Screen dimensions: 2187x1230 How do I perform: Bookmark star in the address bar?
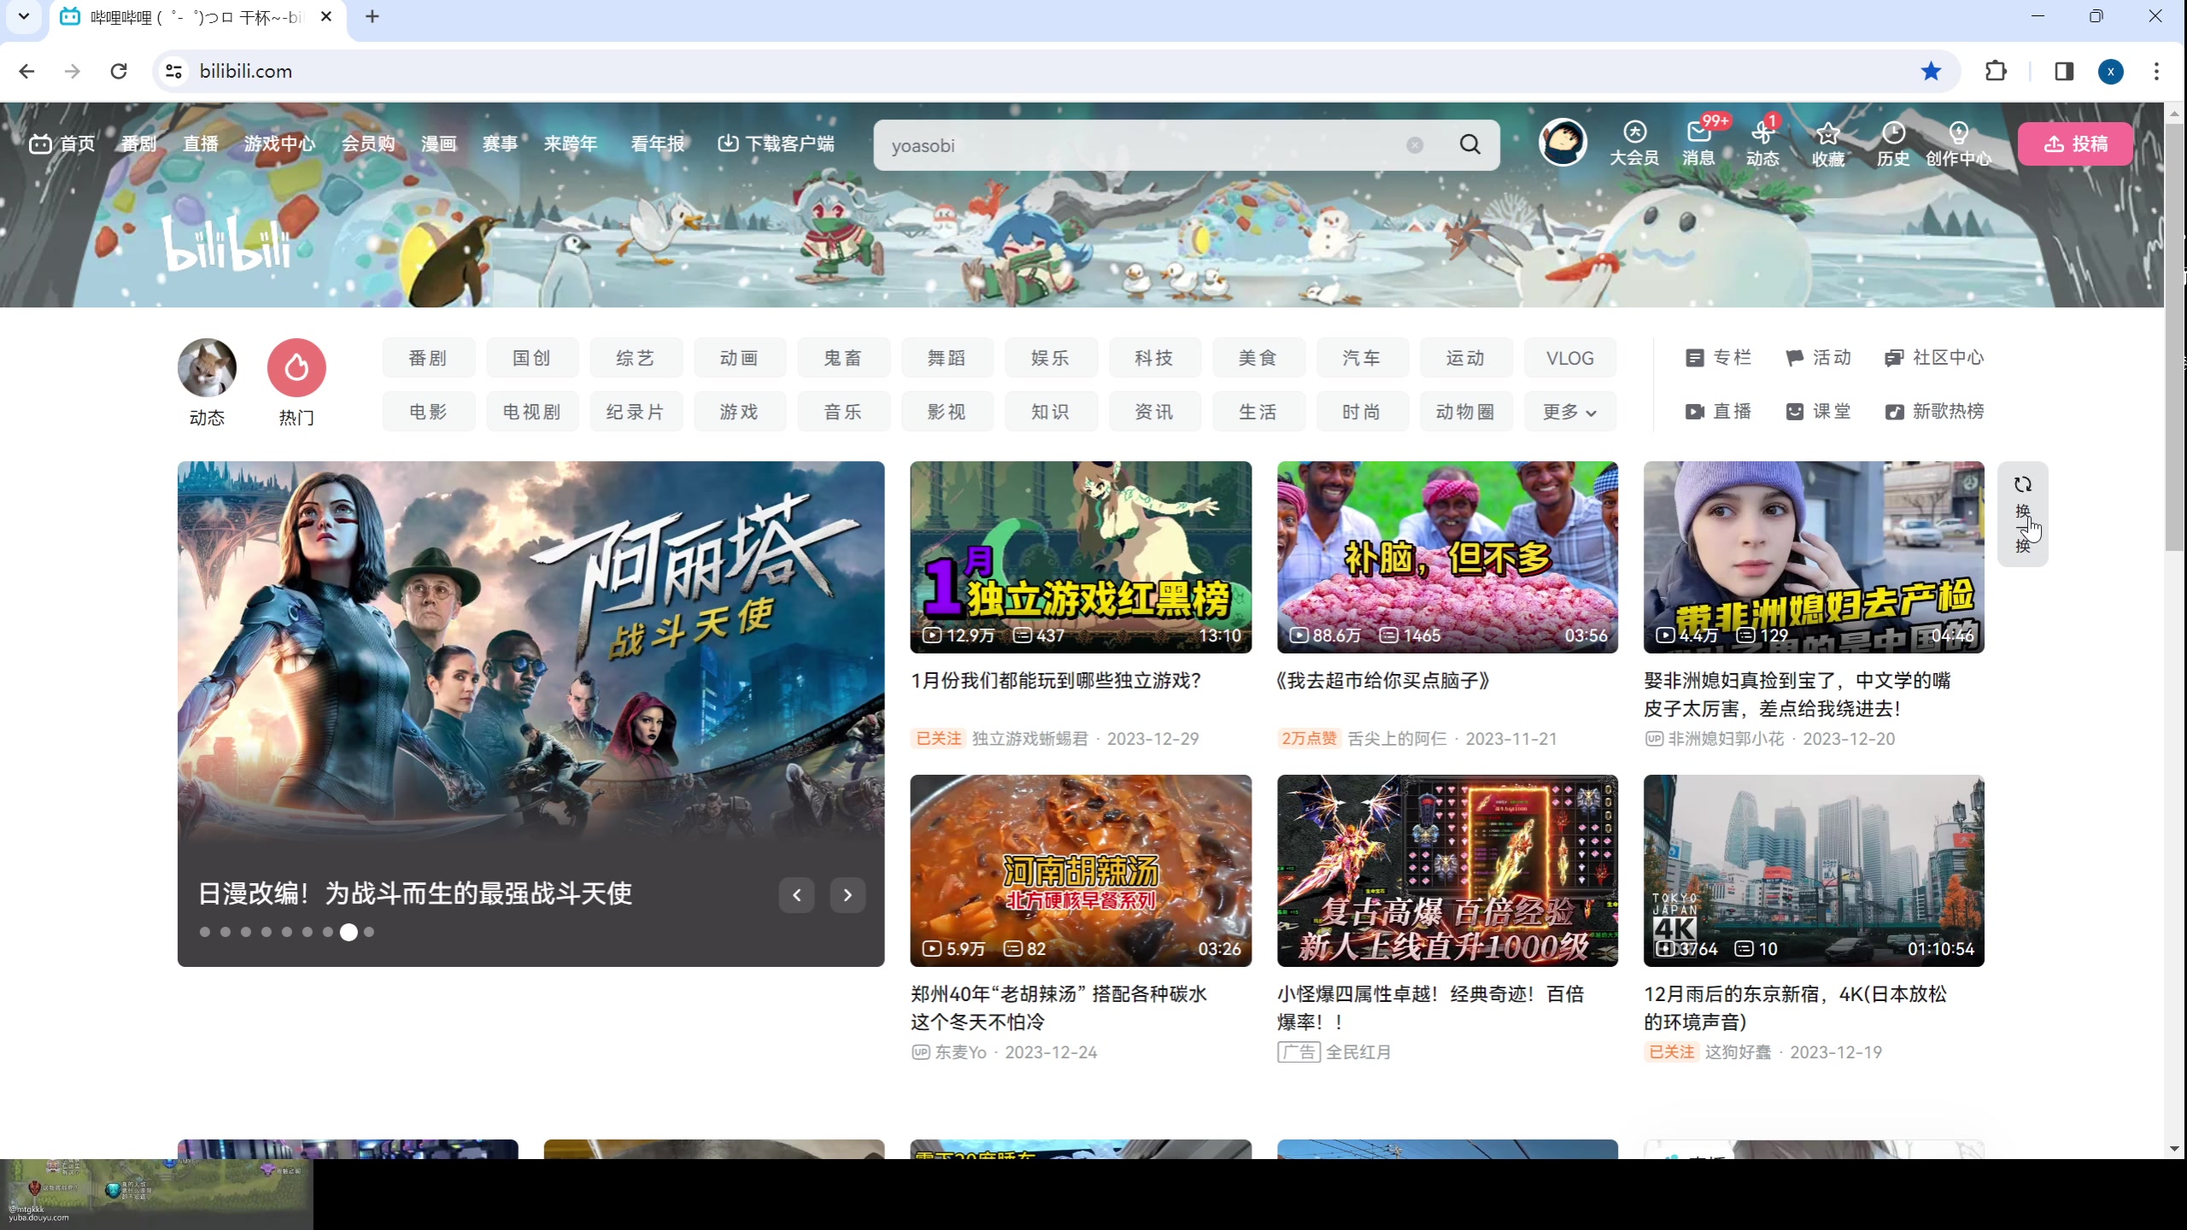point(1931,71)
